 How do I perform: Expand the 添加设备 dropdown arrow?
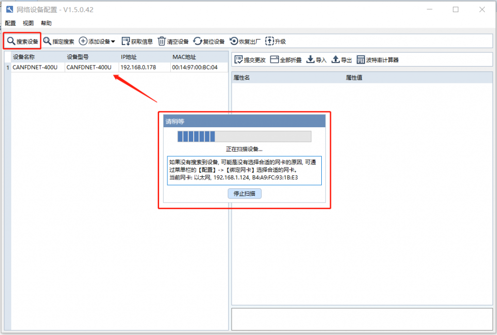113,42
